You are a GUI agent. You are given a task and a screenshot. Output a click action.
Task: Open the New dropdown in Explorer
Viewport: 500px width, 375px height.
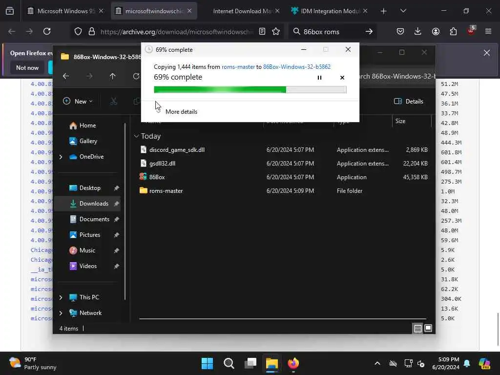tap(78, 102)
